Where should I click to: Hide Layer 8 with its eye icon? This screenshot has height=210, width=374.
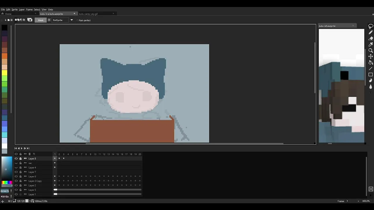click(x=16, y=159)
